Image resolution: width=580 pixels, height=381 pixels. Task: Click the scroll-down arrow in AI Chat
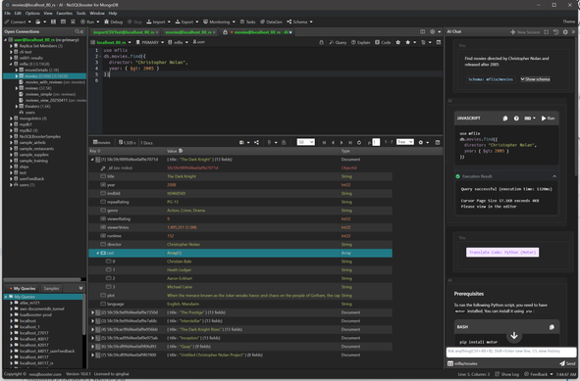tap(514, 335)
